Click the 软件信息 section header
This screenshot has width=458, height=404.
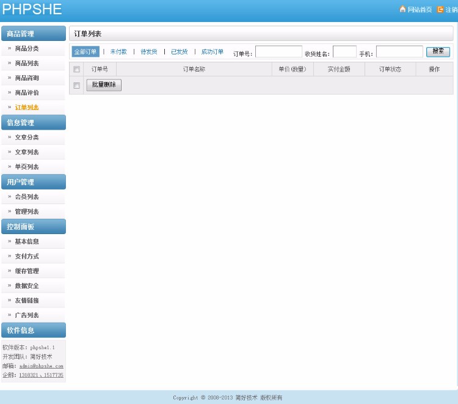(x=34, y=330)
